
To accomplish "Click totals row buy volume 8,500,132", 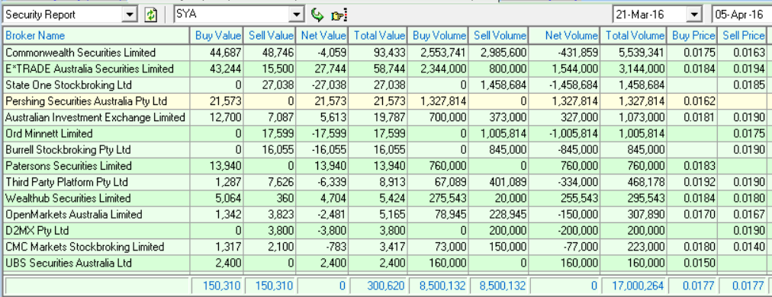I will coord(442,286).
